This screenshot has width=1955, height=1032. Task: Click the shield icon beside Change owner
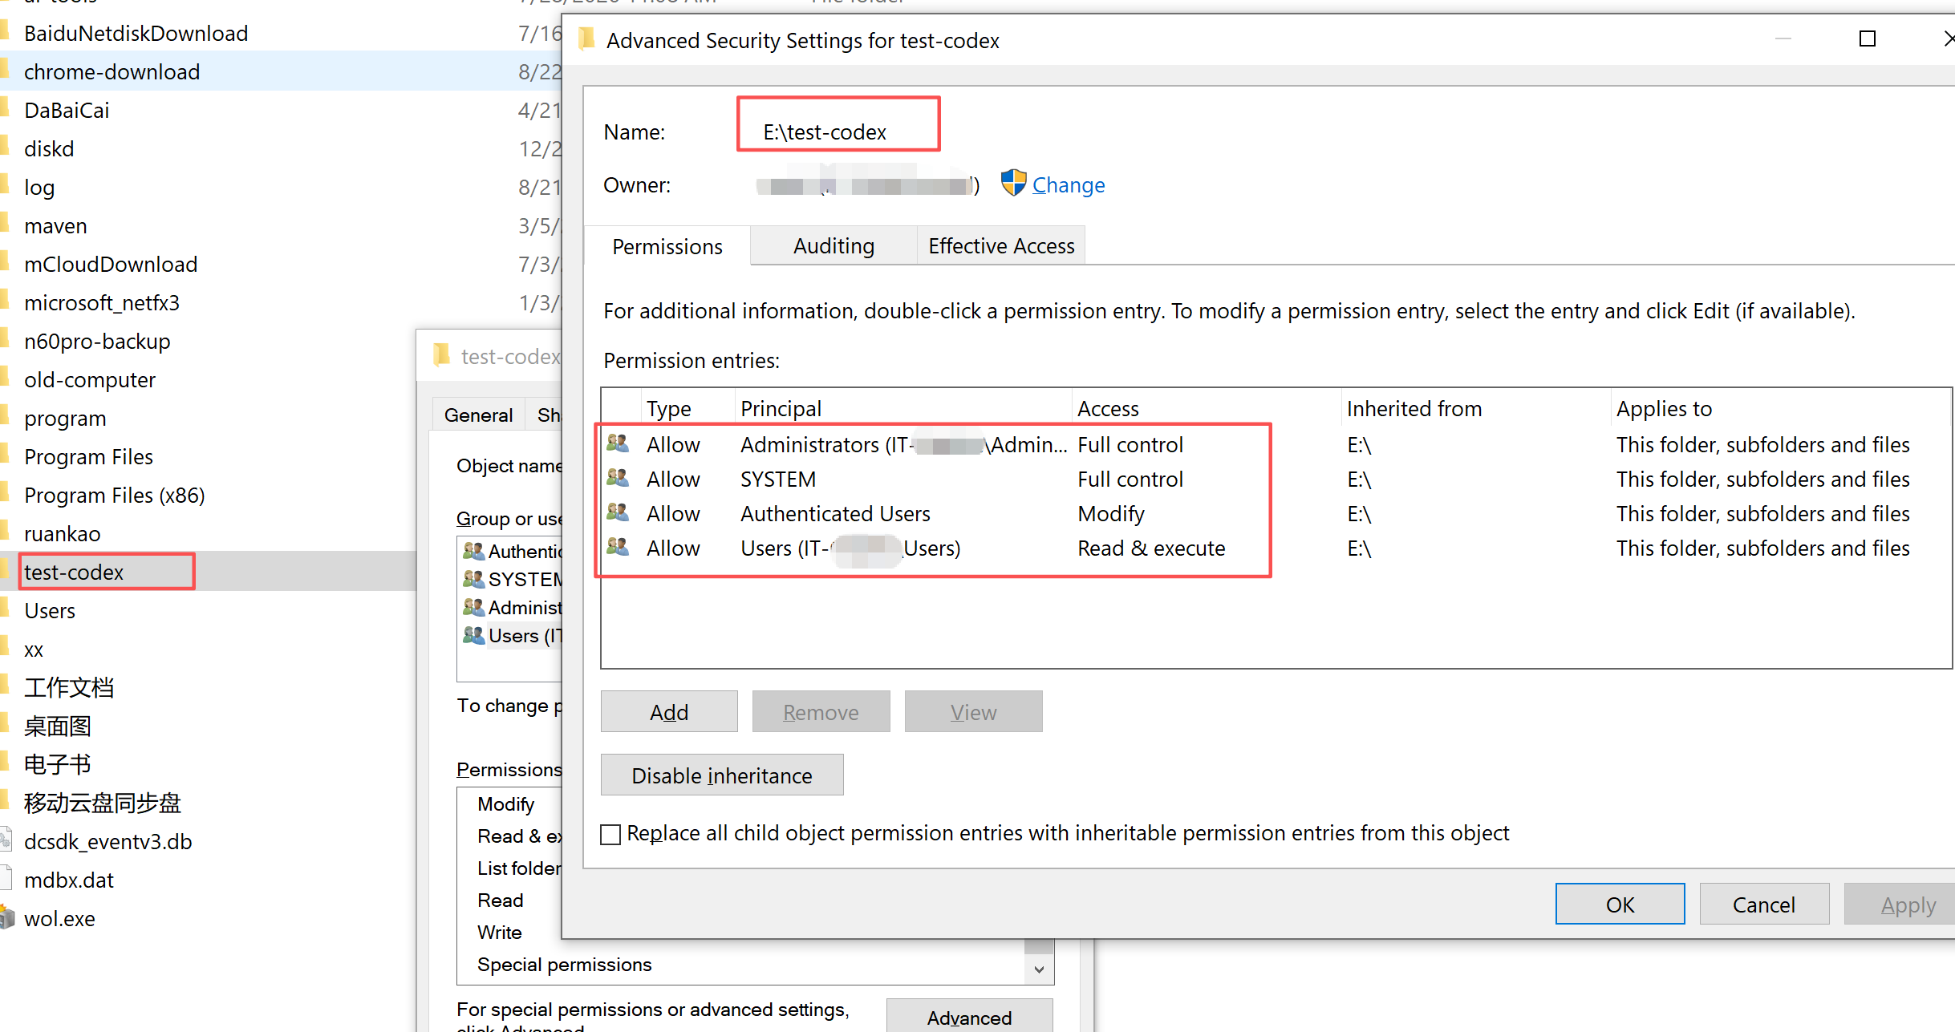tap(1013, 184)
